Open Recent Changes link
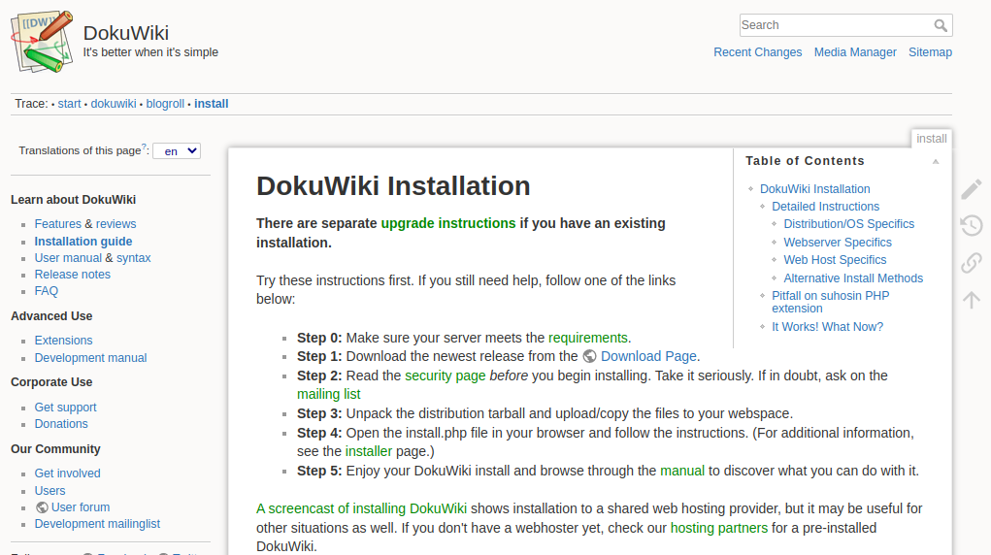 pyautogui.click(x=758, y=52)
